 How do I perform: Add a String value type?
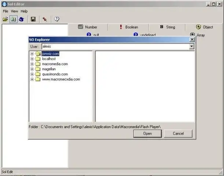[x=167, y=27]
